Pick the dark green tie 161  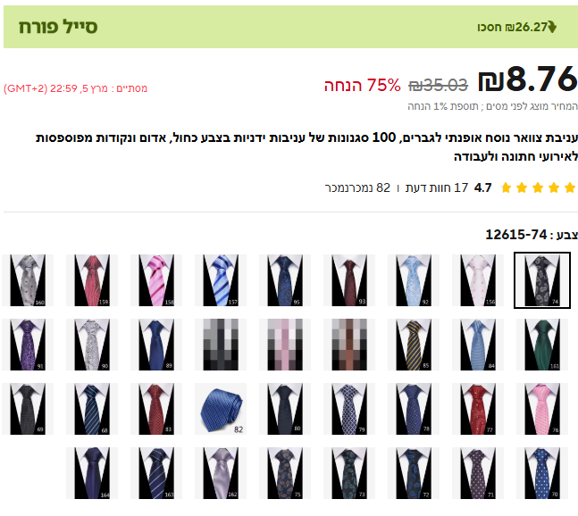[x=542, y=345]
